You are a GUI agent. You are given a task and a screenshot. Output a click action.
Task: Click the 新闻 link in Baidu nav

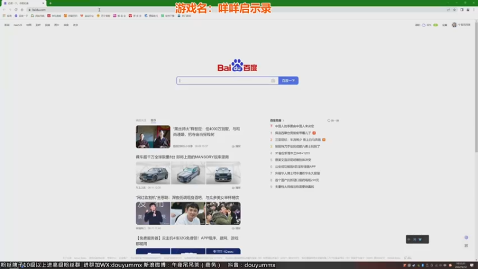pyautogui.click(x=7, y=25)
